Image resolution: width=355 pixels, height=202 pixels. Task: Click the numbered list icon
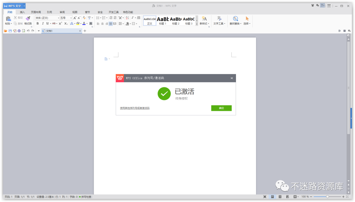point(104,18)
